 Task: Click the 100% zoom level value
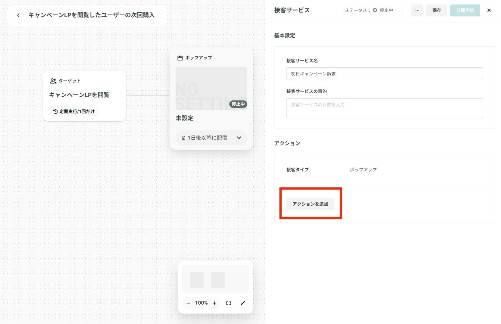(x=201, y=303)
